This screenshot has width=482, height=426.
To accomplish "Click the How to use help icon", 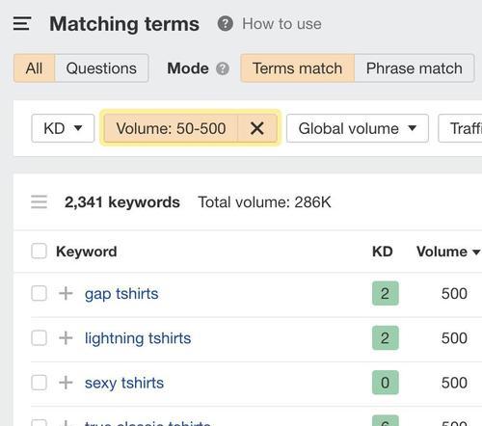I will [225, 24].
